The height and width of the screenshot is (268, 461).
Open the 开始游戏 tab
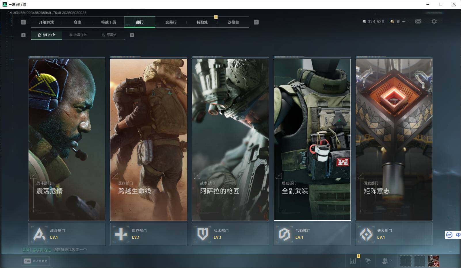pyautogui.click(x=46, y=22)
